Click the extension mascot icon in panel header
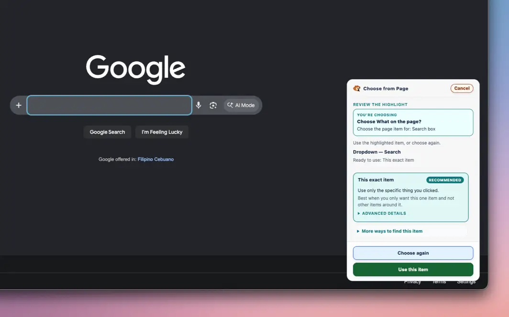The height and width of the screenshot is (317, 509). click(x=357, y=88)
